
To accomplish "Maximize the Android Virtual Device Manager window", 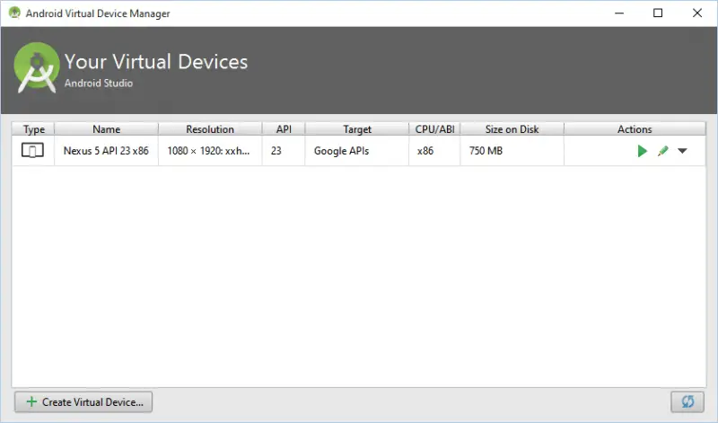I will click(x=658, y=13).
